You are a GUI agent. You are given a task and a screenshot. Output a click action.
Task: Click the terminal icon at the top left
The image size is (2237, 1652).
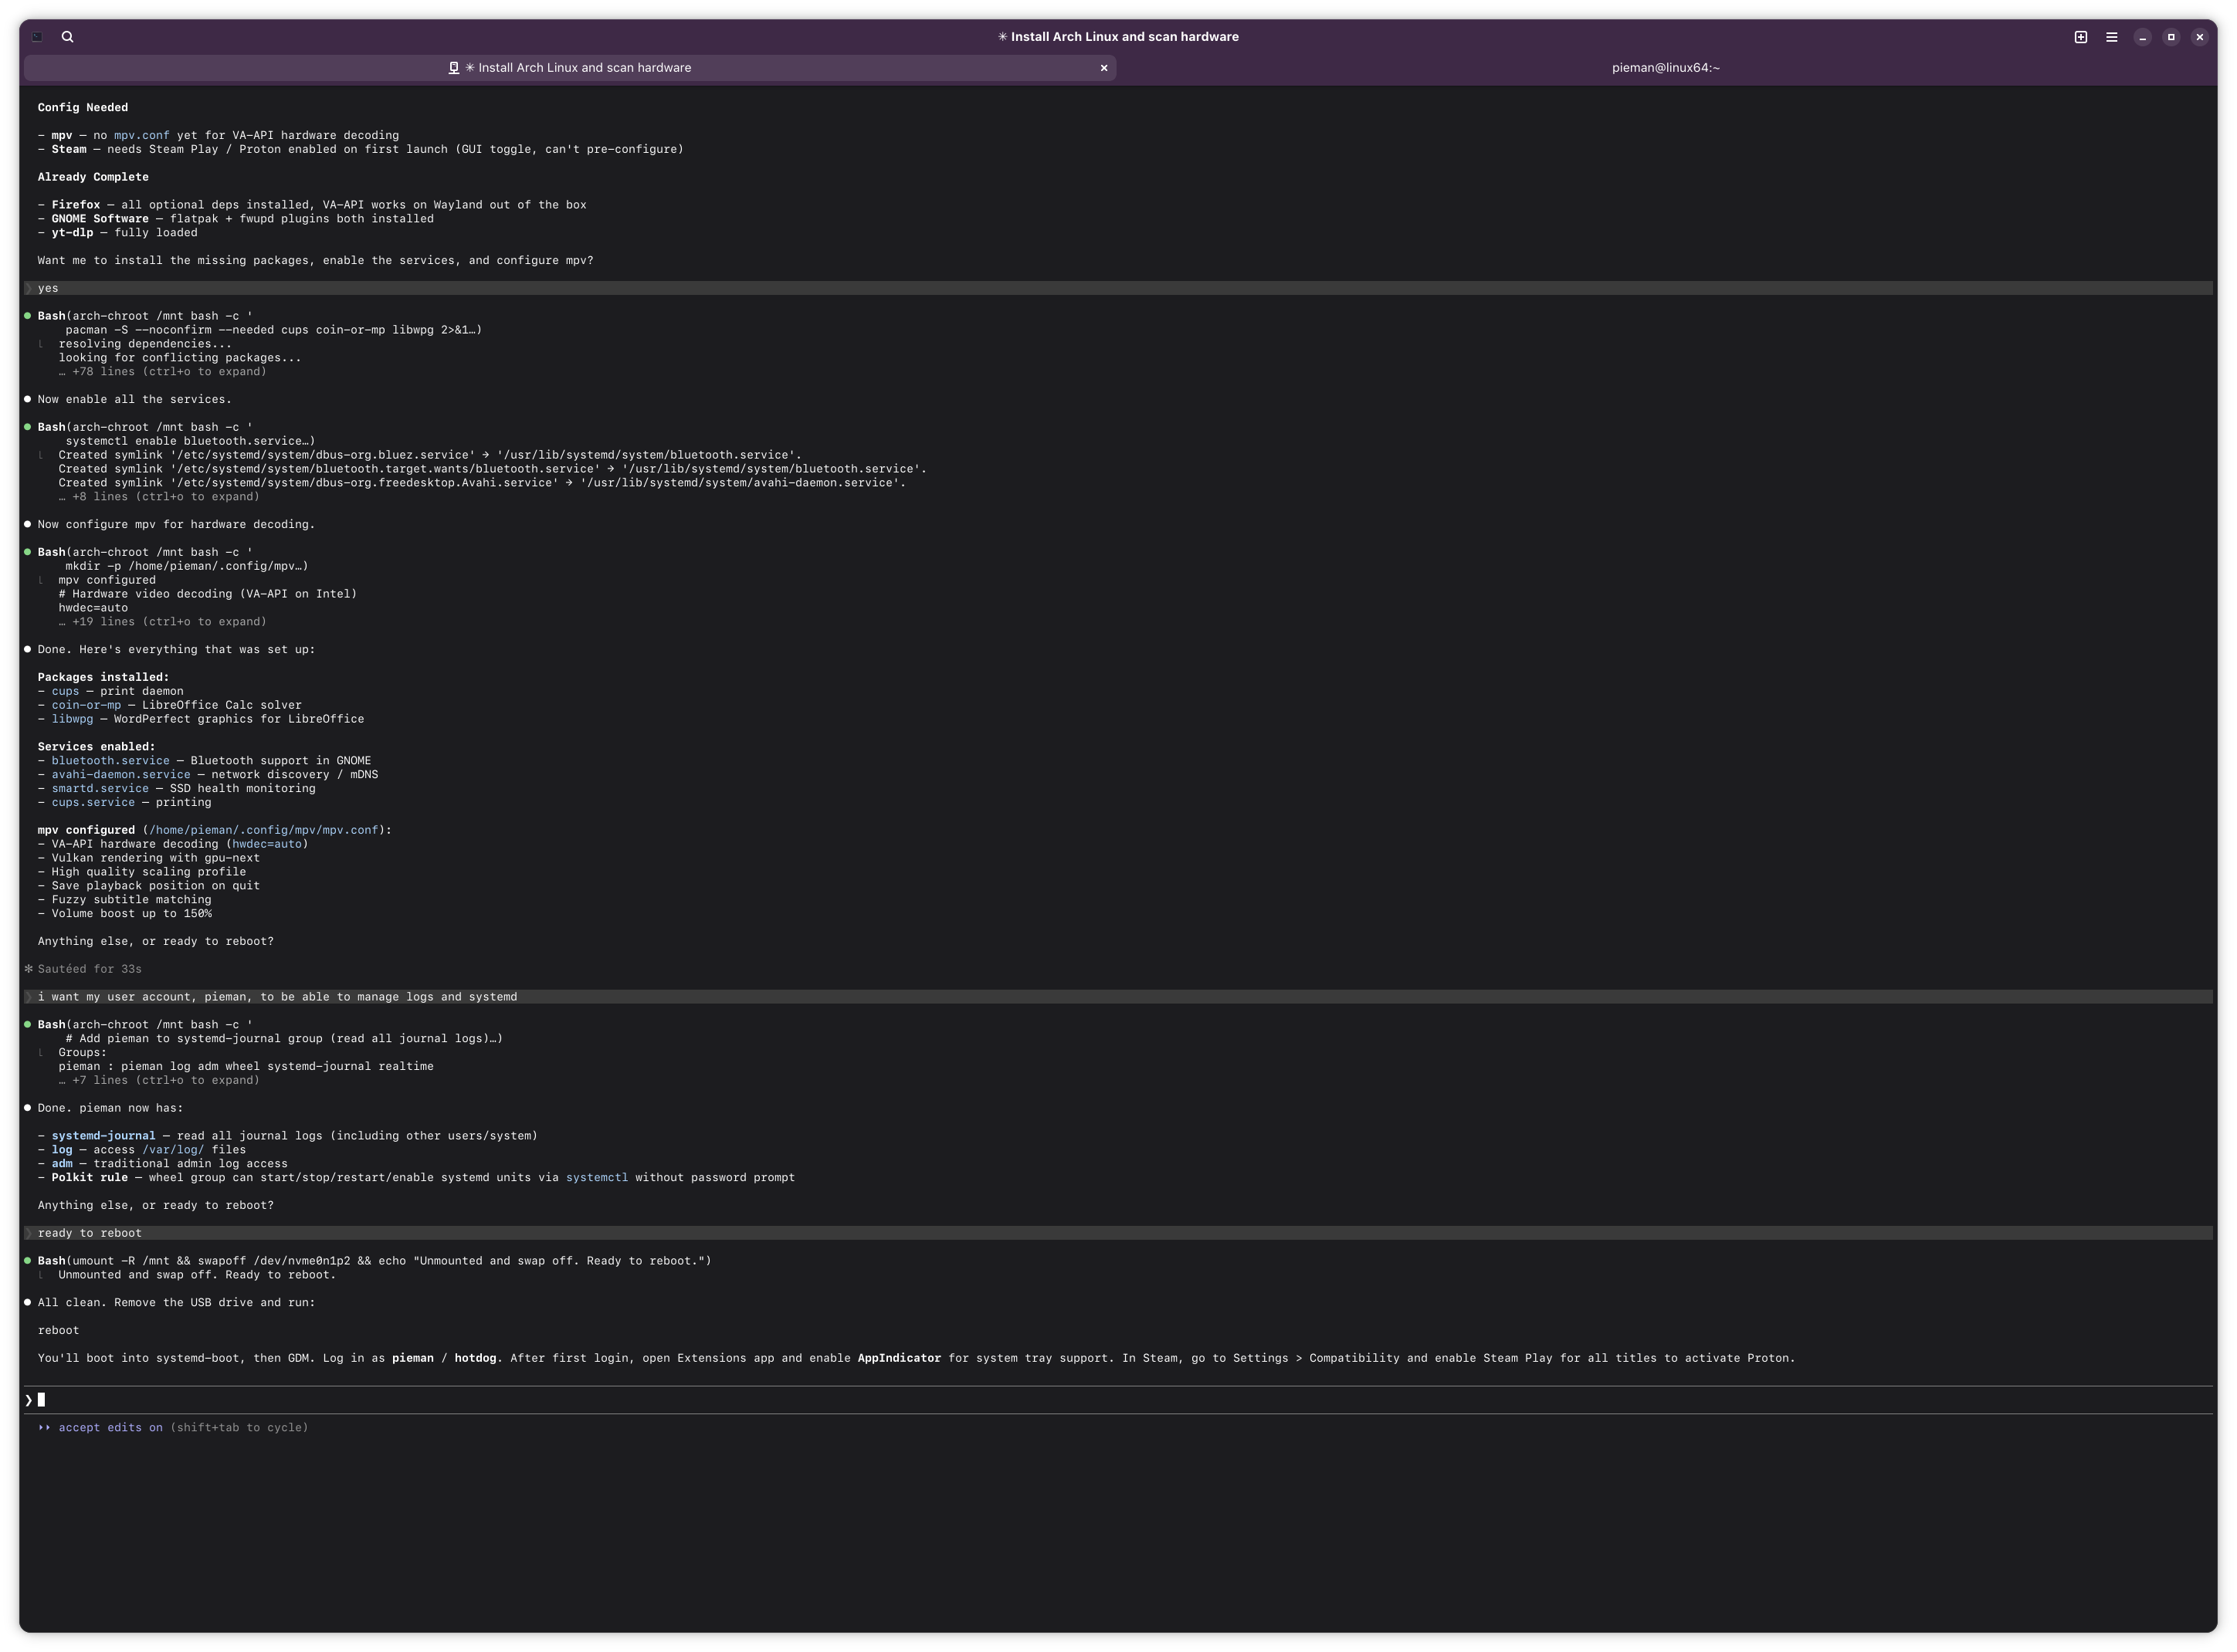(37, 37)
